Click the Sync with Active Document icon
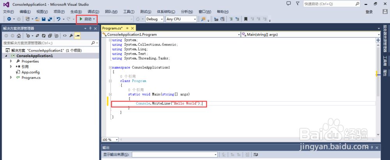This screenshot has height=160, width=390. (37, 36)
